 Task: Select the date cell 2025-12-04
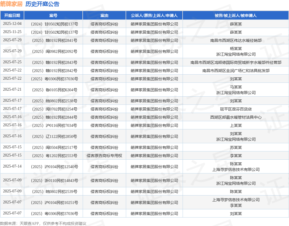click(12, 24)
